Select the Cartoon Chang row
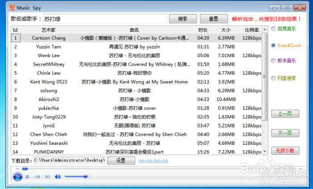 click(x=136, y=38)
